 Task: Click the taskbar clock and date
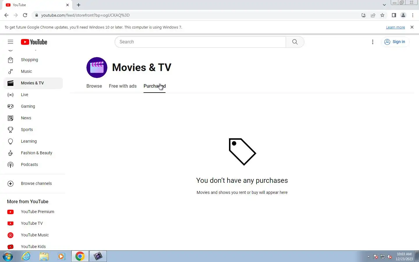pyautogui.click(x=404, y=256)
